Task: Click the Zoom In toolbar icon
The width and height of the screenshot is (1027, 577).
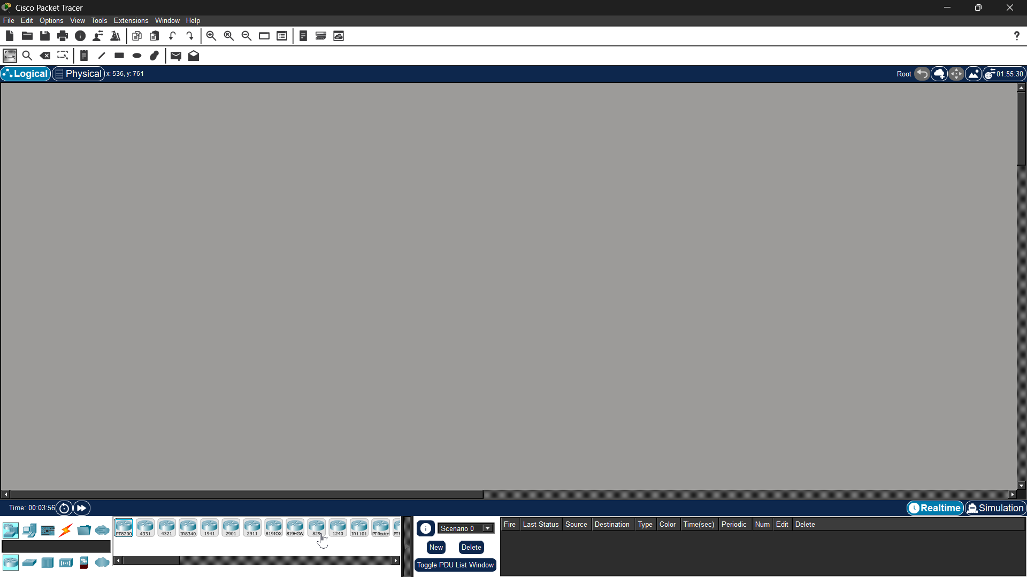Action: (211, 36)
